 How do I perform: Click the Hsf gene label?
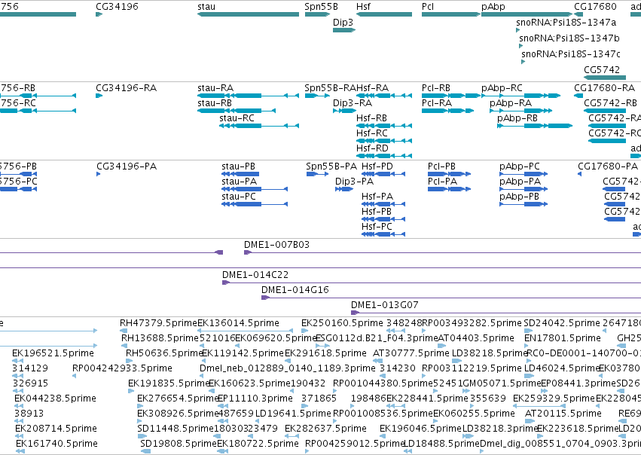pos(363,7)
